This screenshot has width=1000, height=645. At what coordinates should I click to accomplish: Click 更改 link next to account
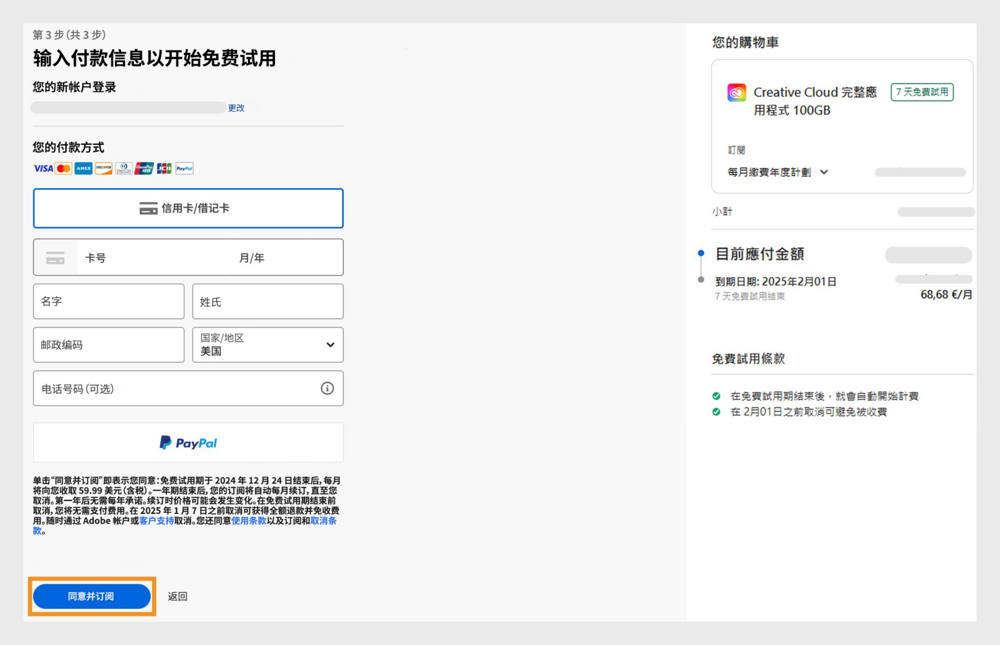click(236, 108)
